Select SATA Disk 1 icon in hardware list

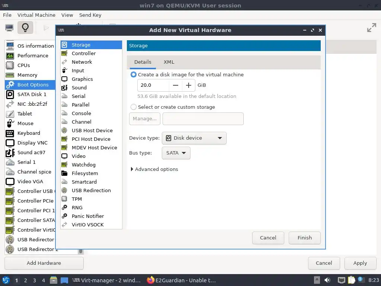coord(10,94)
